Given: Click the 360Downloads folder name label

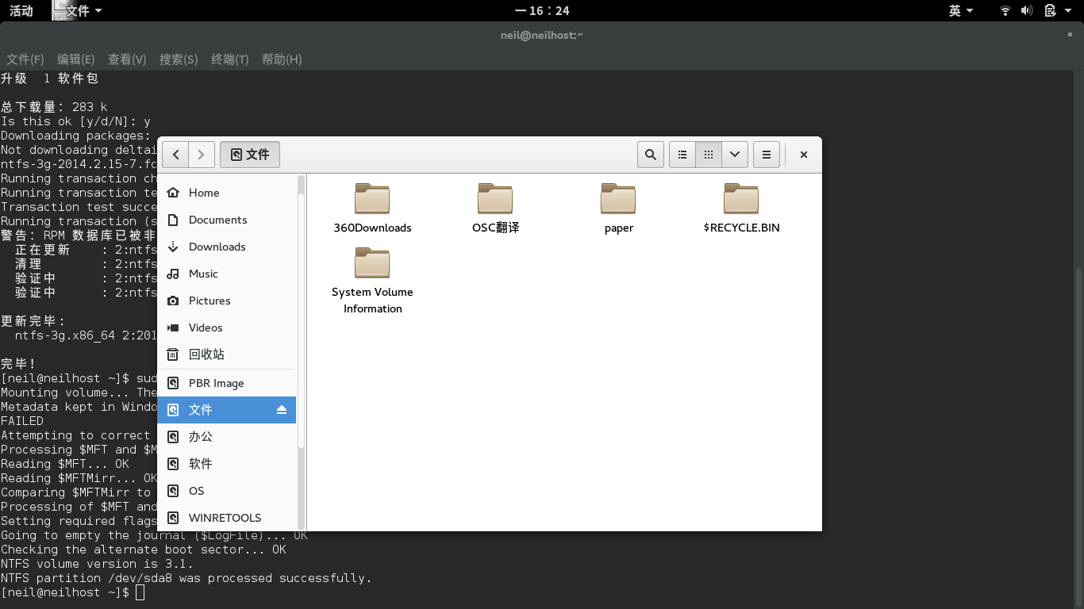Looking at the screenshot, I should point(372,228).
